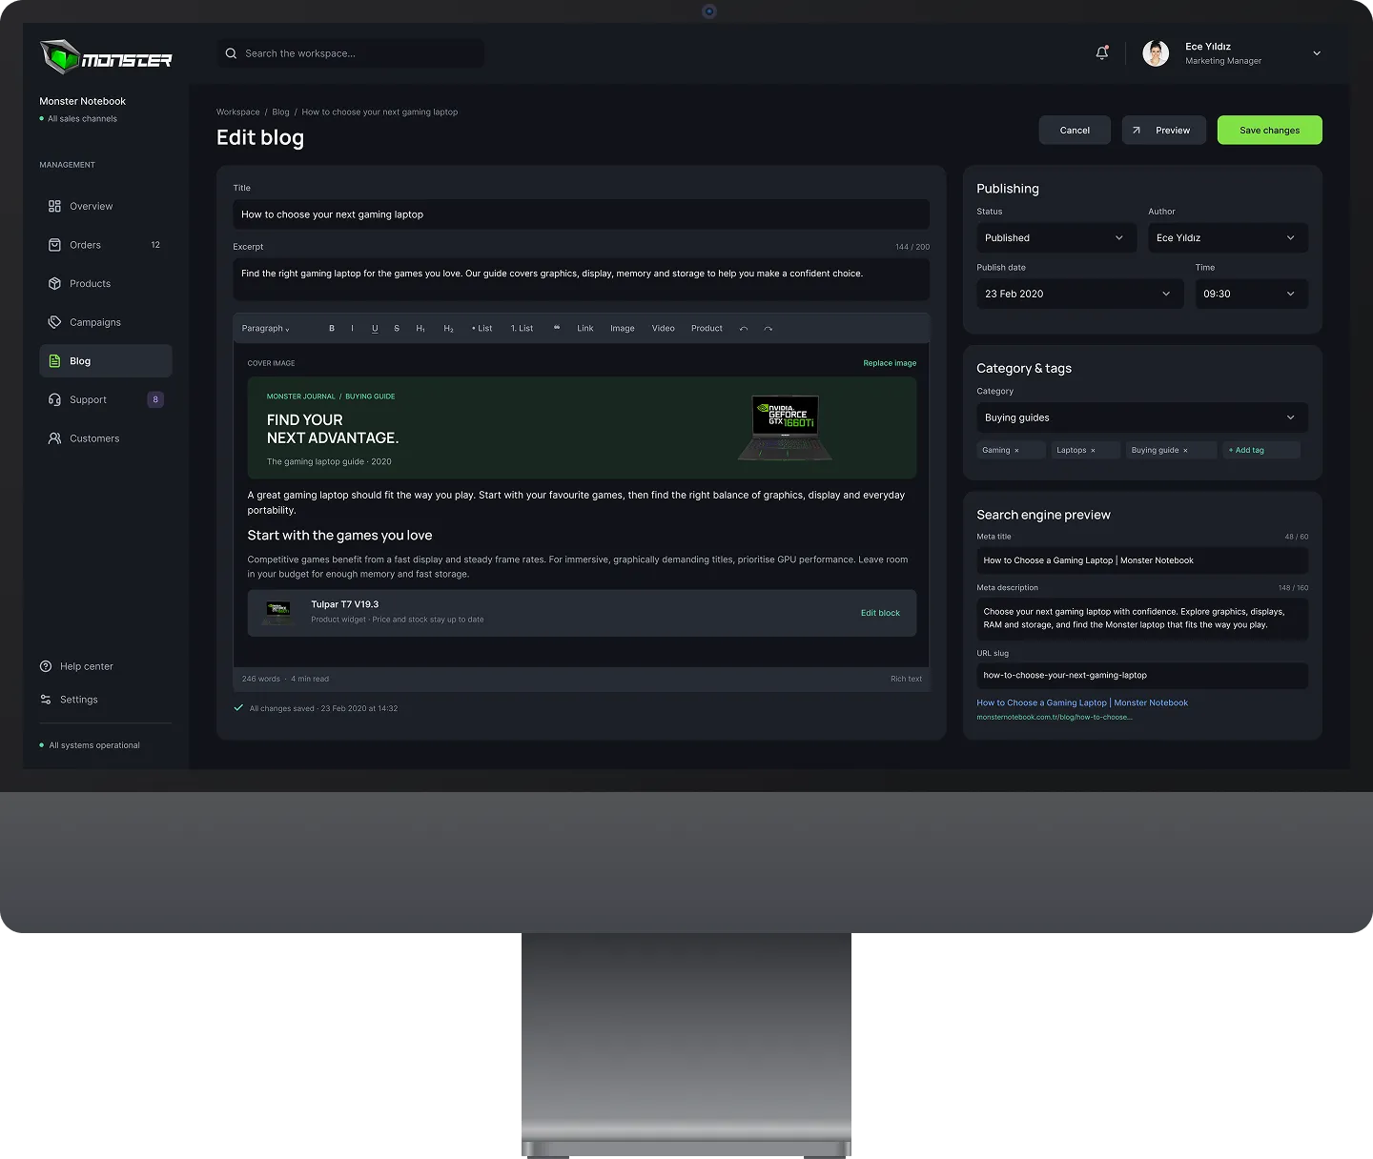Click the Search the workspace field
The image size is (1373, 1159).
pyautogui.click(x=351, y=53)
